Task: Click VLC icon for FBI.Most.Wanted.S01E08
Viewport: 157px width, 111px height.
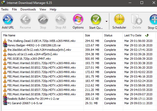Action: (x=5, y=94)
